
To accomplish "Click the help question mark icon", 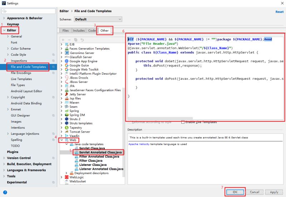I will [5, 192].
